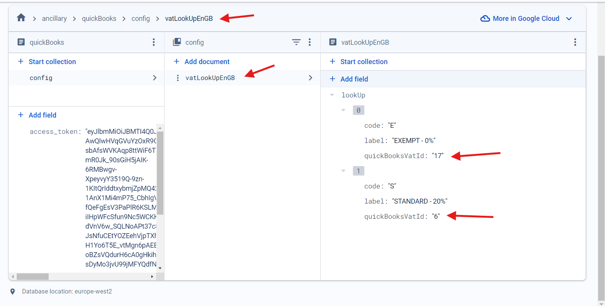The image size is (605, 306).
Task: Click the horizontal scrollbar right arrow
Action: tap(152, 276)
